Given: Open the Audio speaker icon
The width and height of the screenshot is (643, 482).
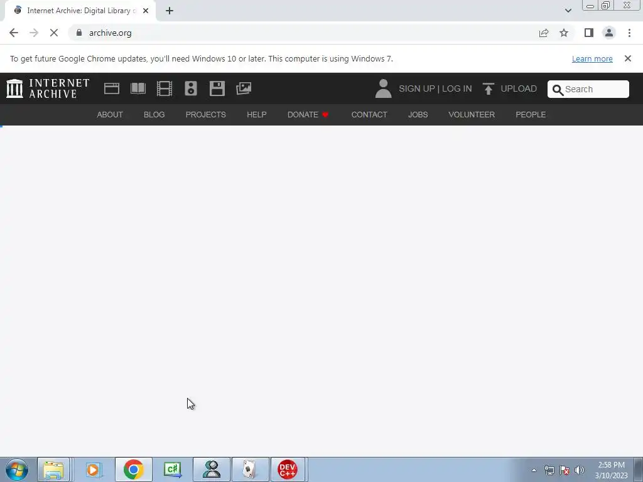Looking at the screenshot, I should 191,88.
